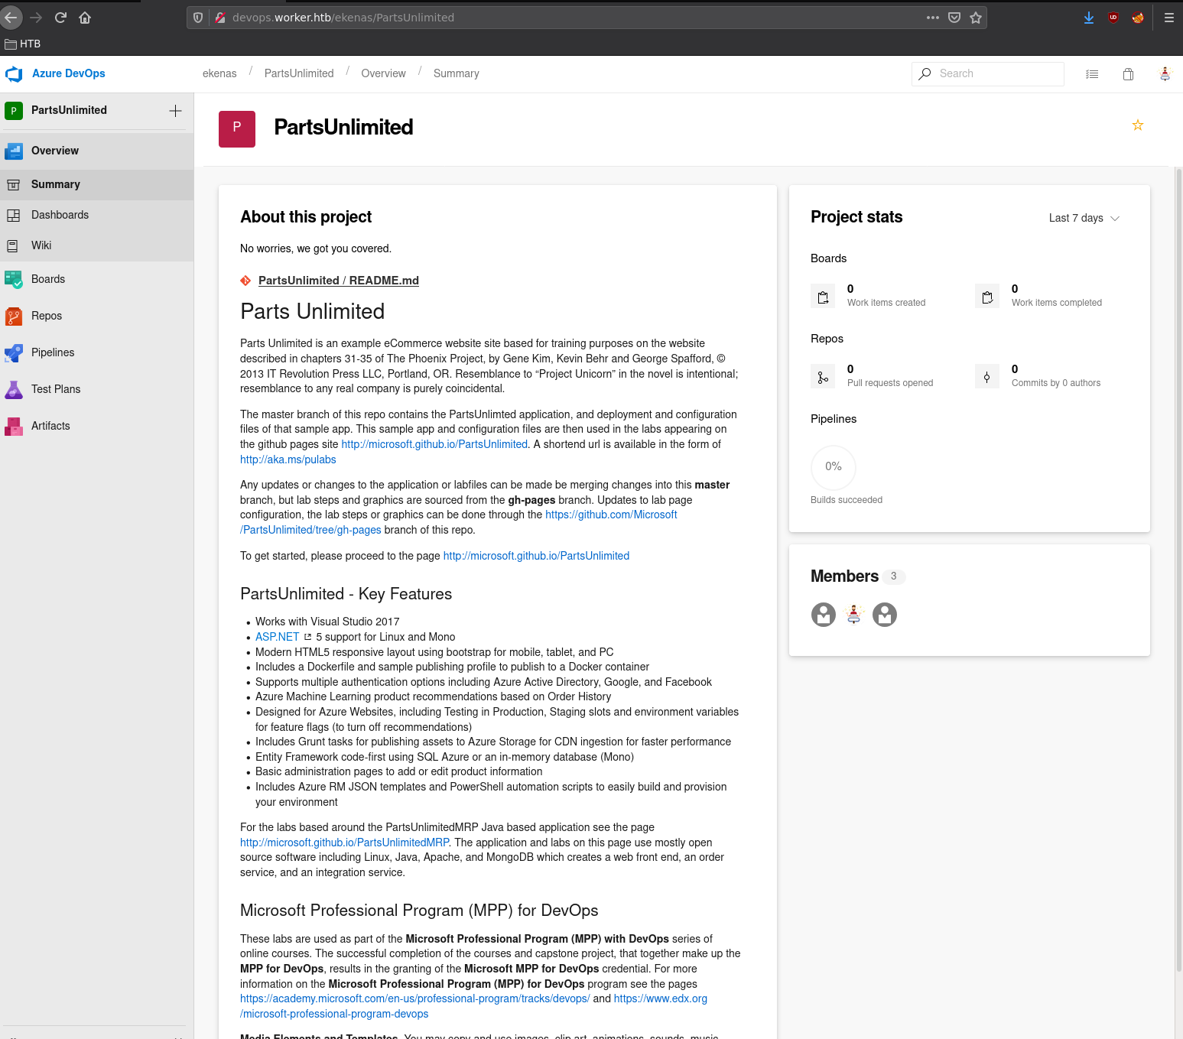Favorite the PartsUnlimited project with star
This screenshot has height=1039, width=1183.
click(1138, 125)
